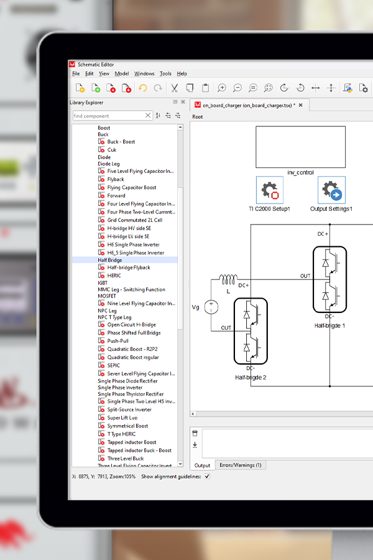
Task: Open the Help menu
Action: coord(182,73)
